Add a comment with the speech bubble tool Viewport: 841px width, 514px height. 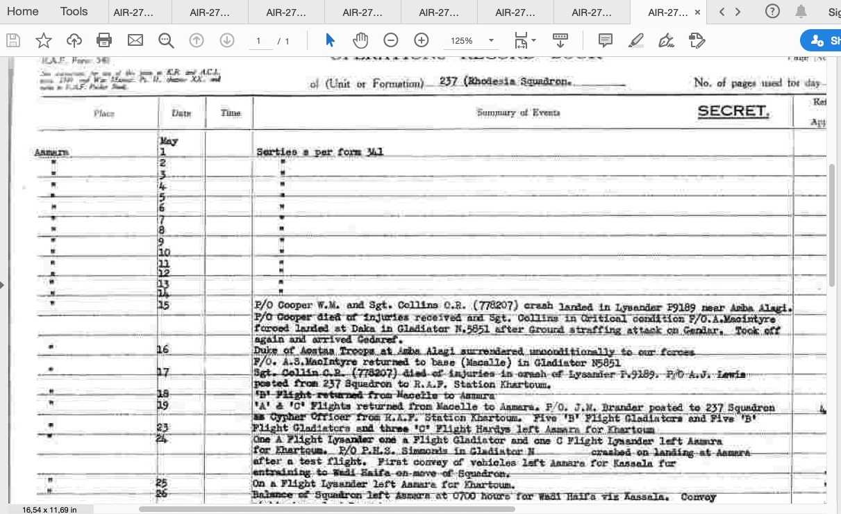tap(606, 40)
